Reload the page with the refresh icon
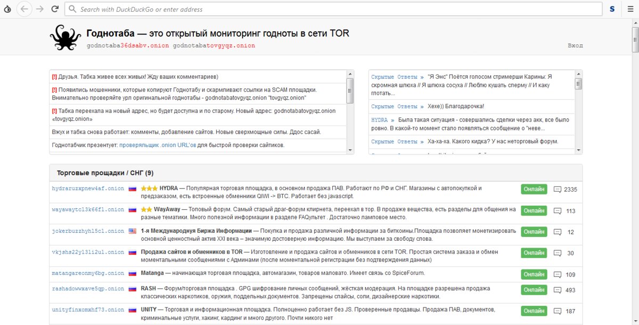The height and width of the screenshot is (325, 639). coord(55,9)
